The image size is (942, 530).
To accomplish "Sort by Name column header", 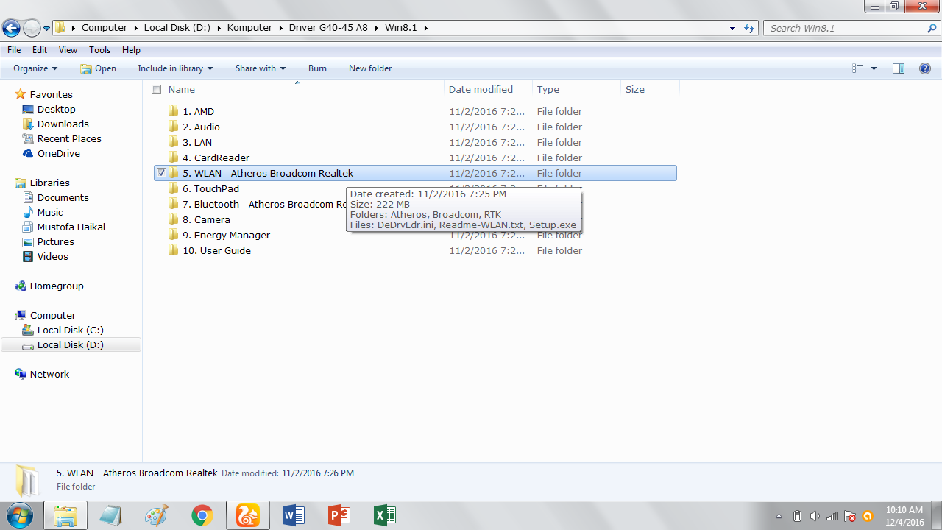I will pyautogui.click(x=182, y=89).
